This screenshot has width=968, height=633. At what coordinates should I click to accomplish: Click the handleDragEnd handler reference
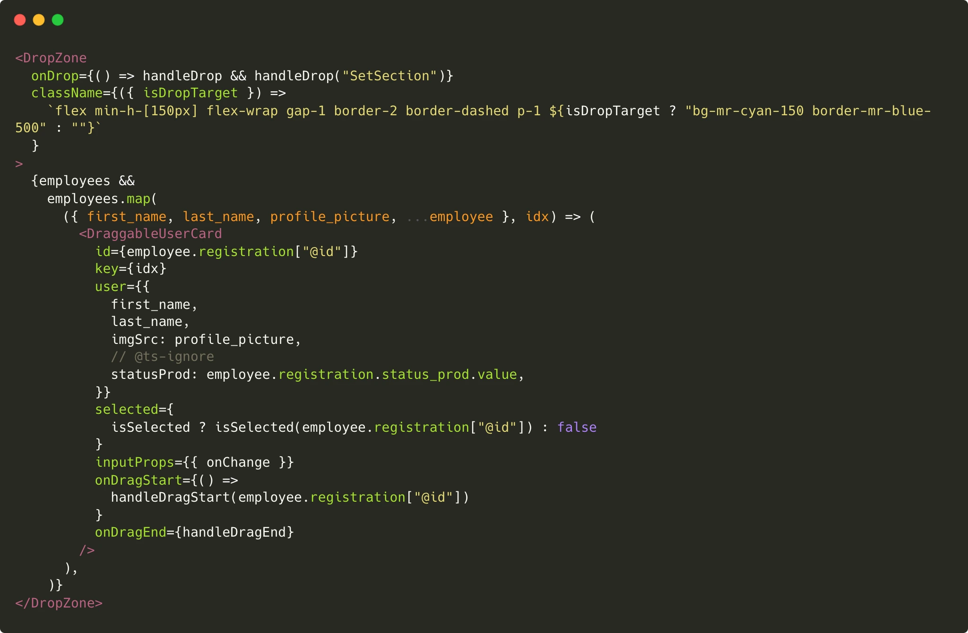click(x=235, y=532)
